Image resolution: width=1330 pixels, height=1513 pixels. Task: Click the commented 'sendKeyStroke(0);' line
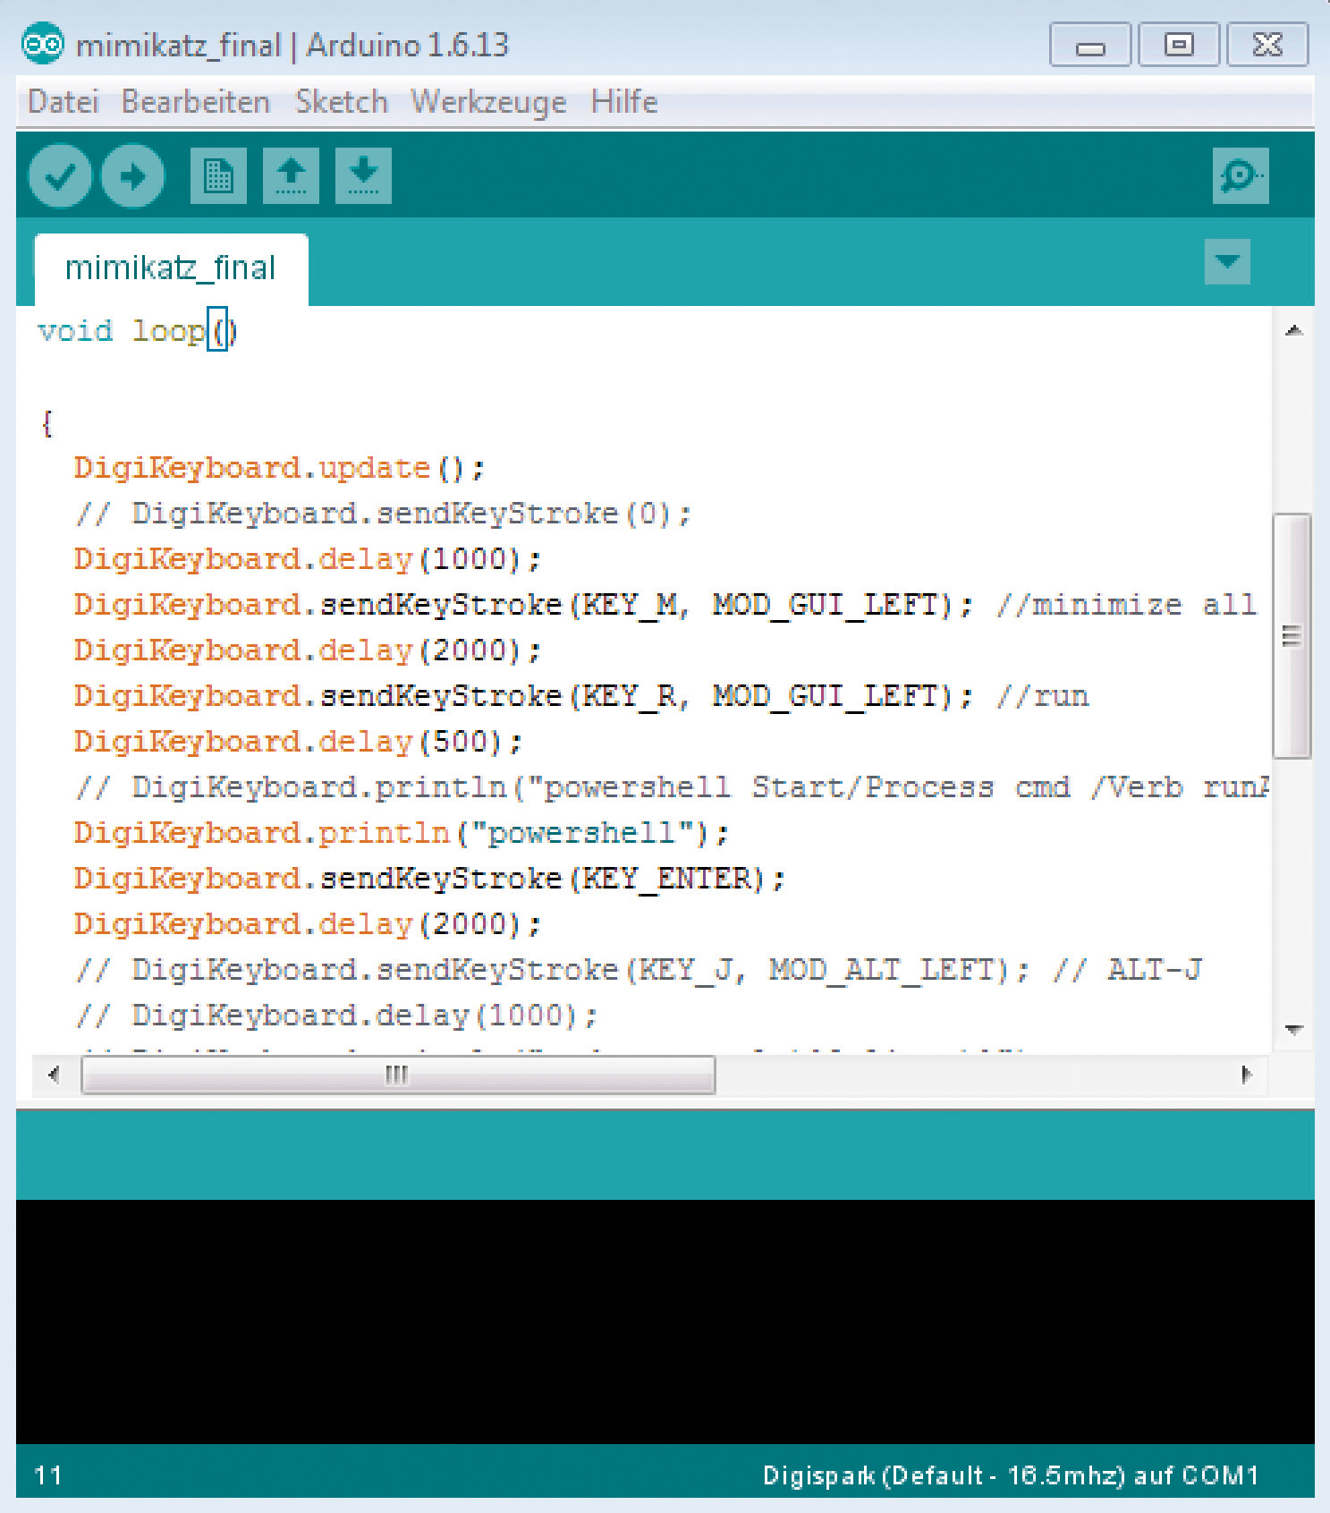[x=383, y=514]
